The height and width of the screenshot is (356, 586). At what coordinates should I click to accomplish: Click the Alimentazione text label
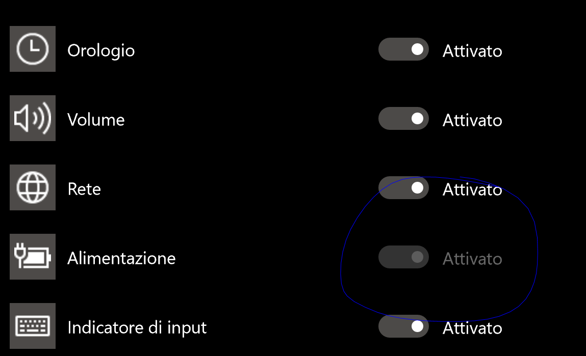121,258
